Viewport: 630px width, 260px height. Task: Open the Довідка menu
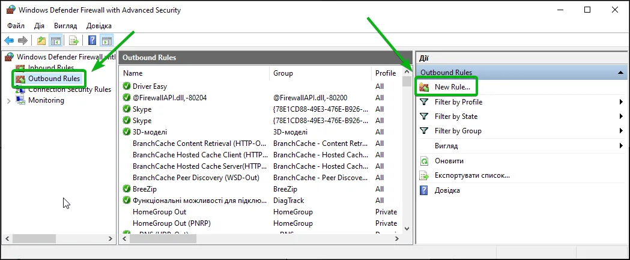tap(99, 26)
